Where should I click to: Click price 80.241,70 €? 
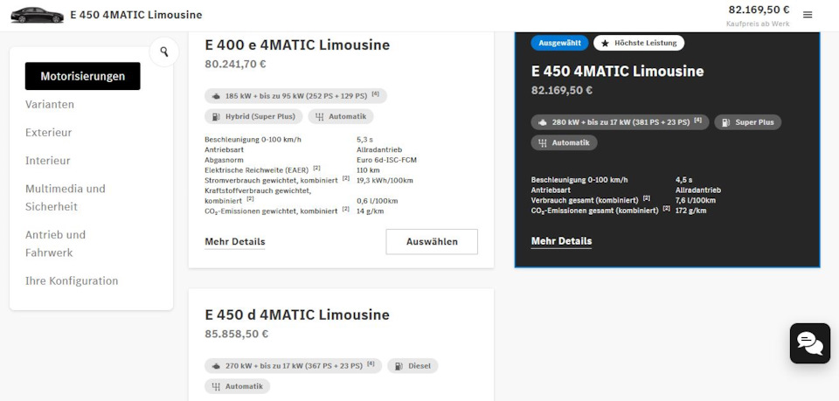pos(235,64)
